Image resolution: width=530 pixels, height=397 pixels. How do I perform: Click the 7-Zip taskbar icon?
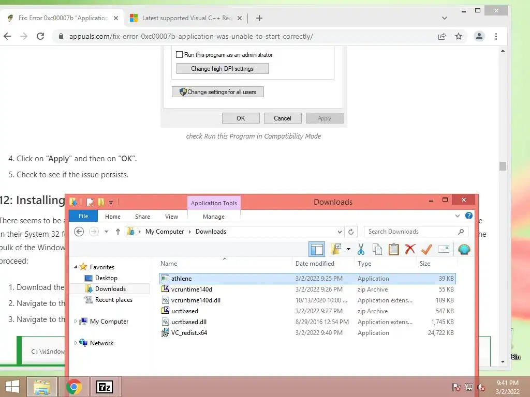(x=104, y=387)
